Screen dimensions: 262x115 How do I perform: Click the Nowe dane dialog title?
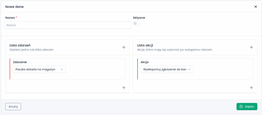click(14, 7)
